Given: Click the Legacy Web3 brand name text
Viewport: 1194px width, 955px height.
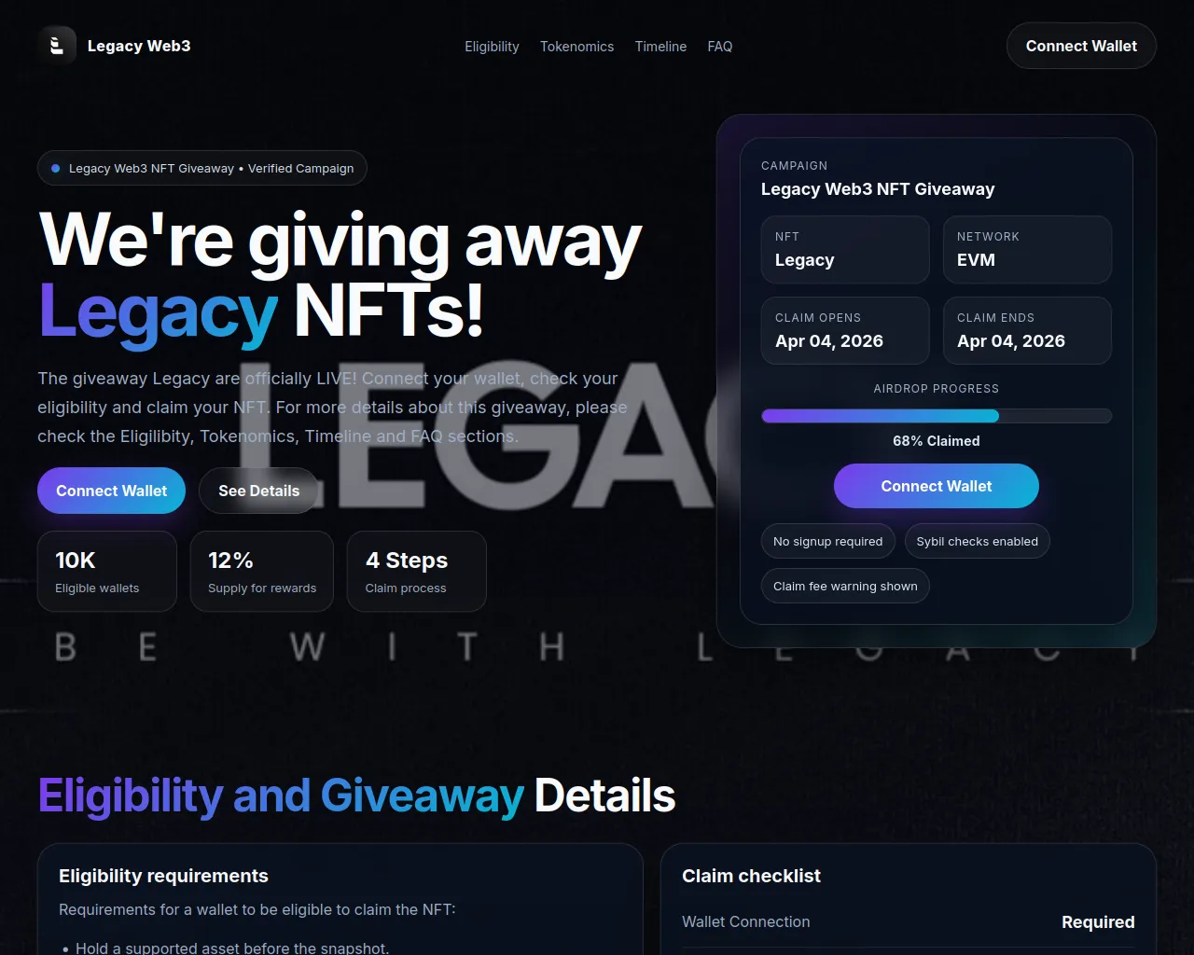Looking at the screenshot, I should (139, 46).
